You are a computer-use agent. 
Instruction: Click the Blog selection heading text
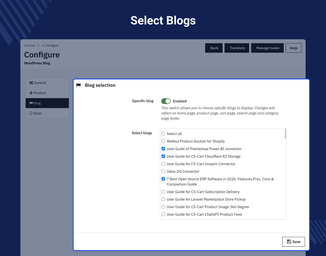100,85
